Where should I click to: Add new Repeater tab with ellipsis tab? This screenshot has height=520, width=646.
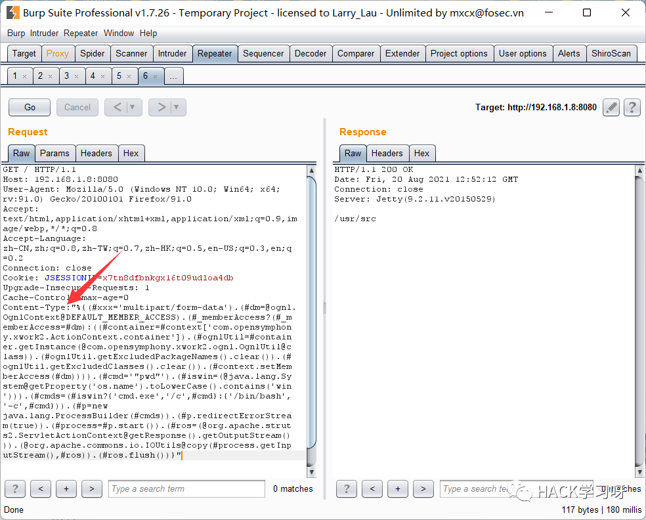coord(173,77)
